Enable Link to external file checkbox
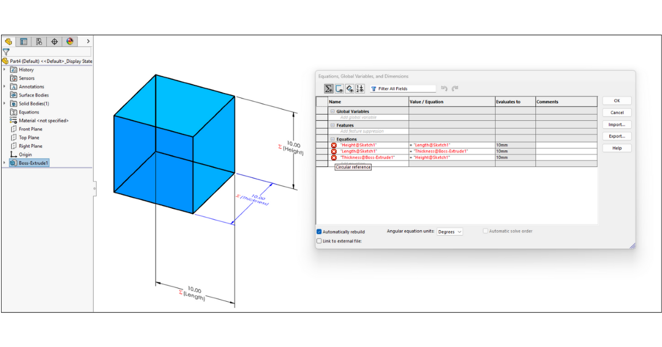This screenshot has height=347, width=662. click(x=319, y=241)
